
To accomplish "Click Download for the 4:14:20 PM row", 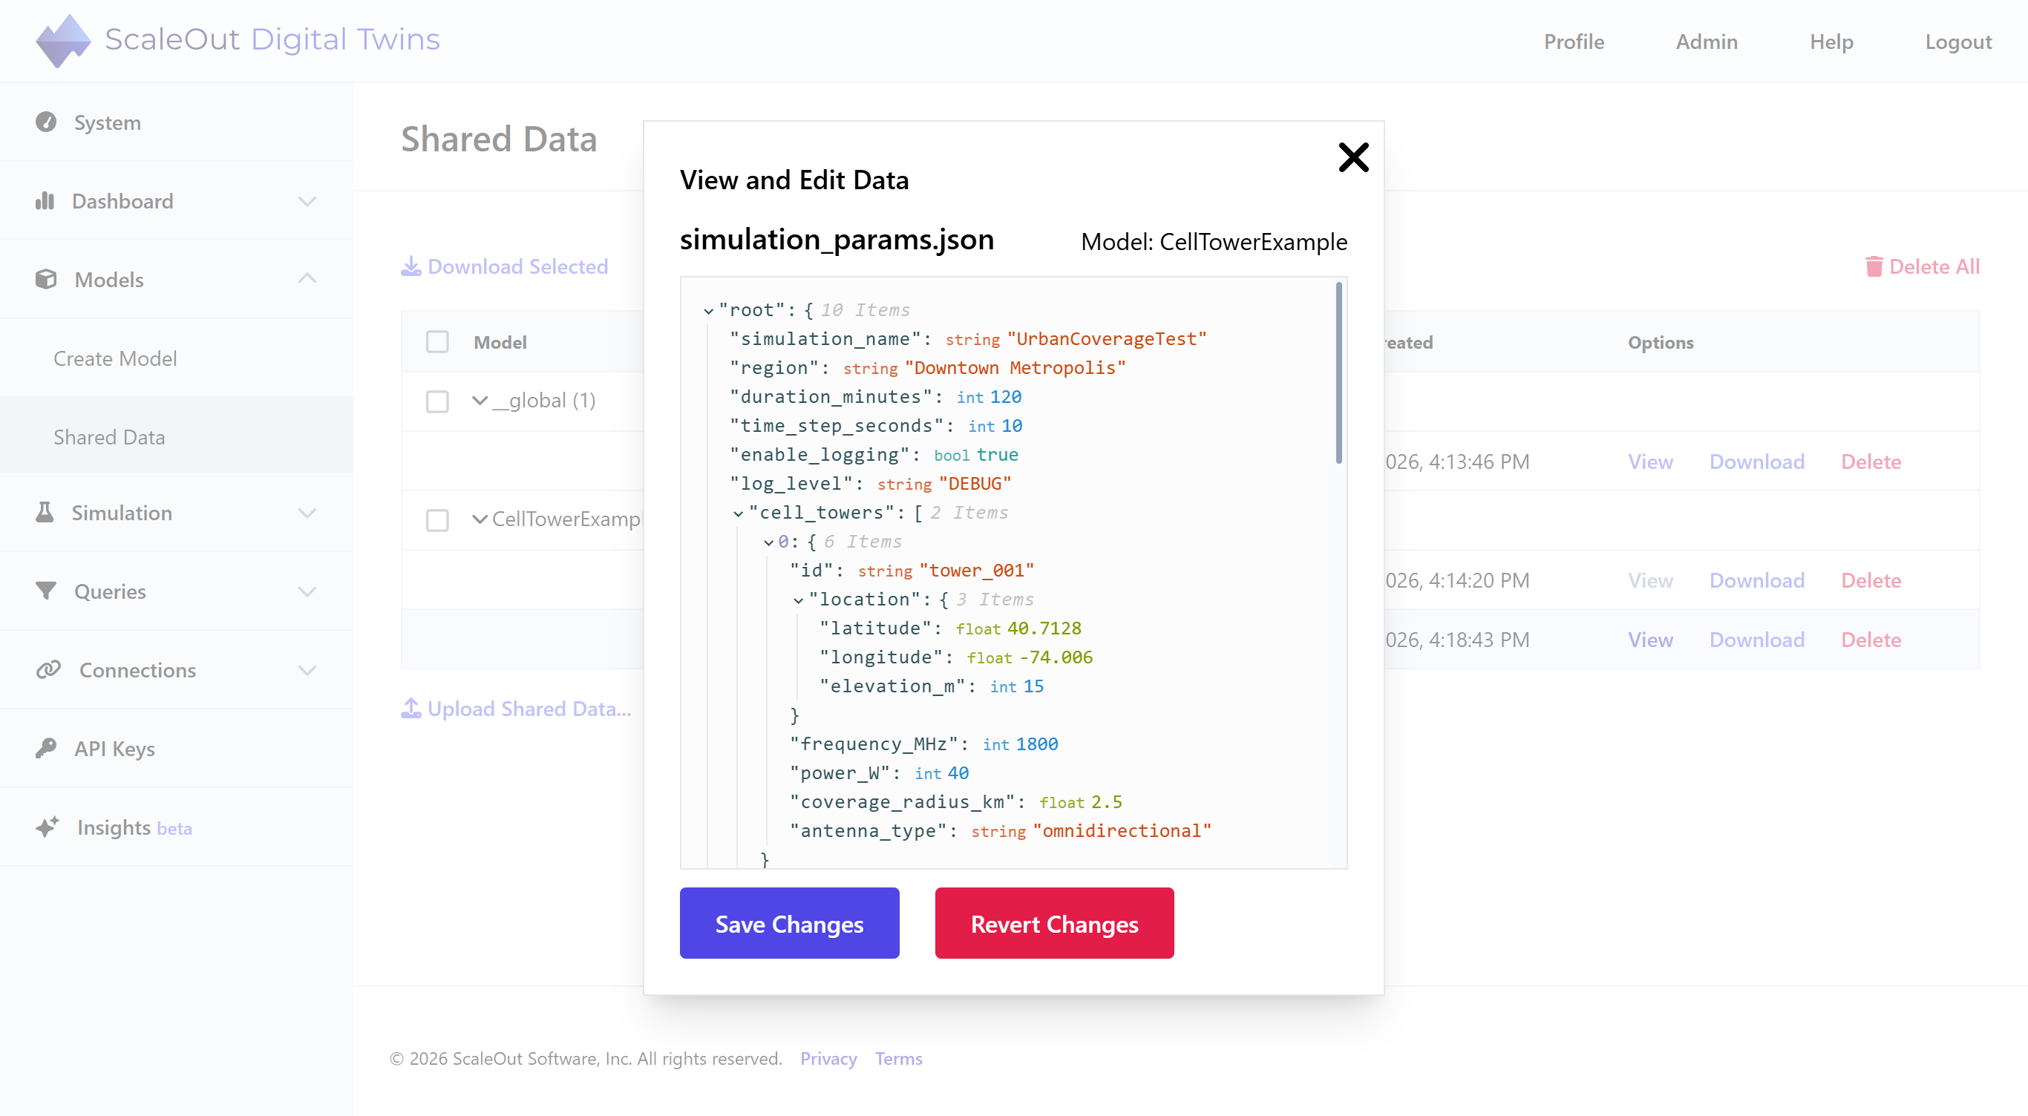I will click(x=1756, y=581).
